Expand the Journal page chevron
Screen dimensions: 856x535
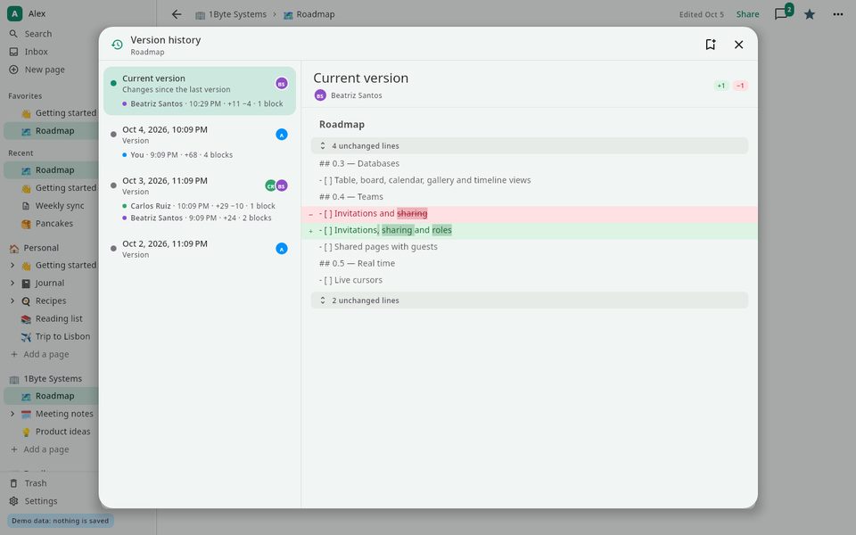[12, 283]
